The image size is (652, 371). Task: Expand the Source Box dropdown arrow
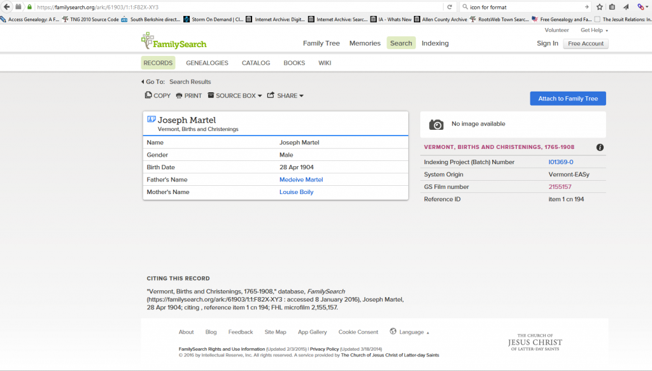pyautogui.click(x=260, y=96)
